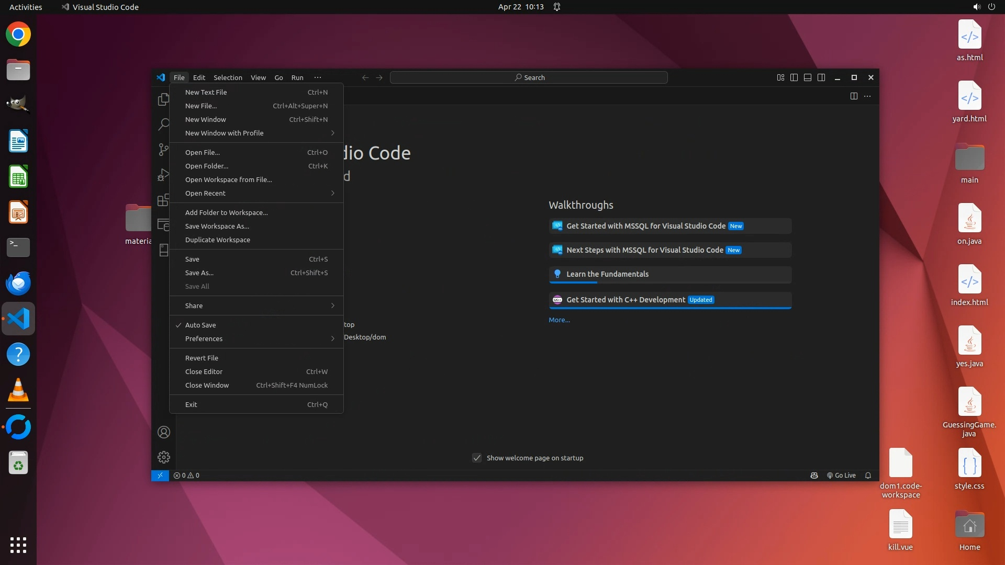Image resolution: width=1005 pixels, height=565 pixels.
Task: Open the notifications bell in status bar
Action: pyautogui.click(x=868, y=476)
